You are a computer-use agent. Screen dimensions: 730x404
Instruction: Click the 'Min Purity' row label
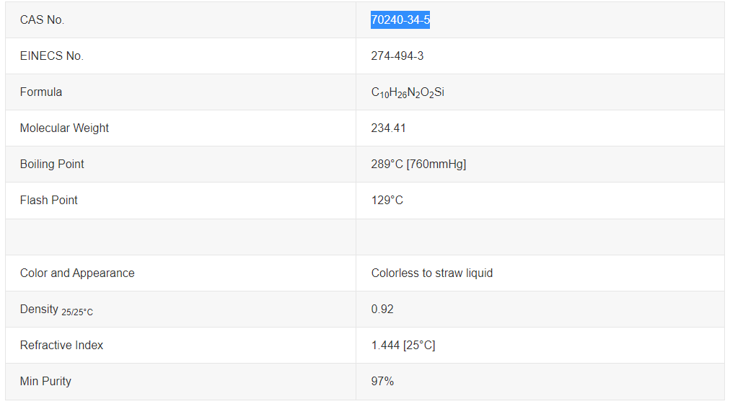45,382
